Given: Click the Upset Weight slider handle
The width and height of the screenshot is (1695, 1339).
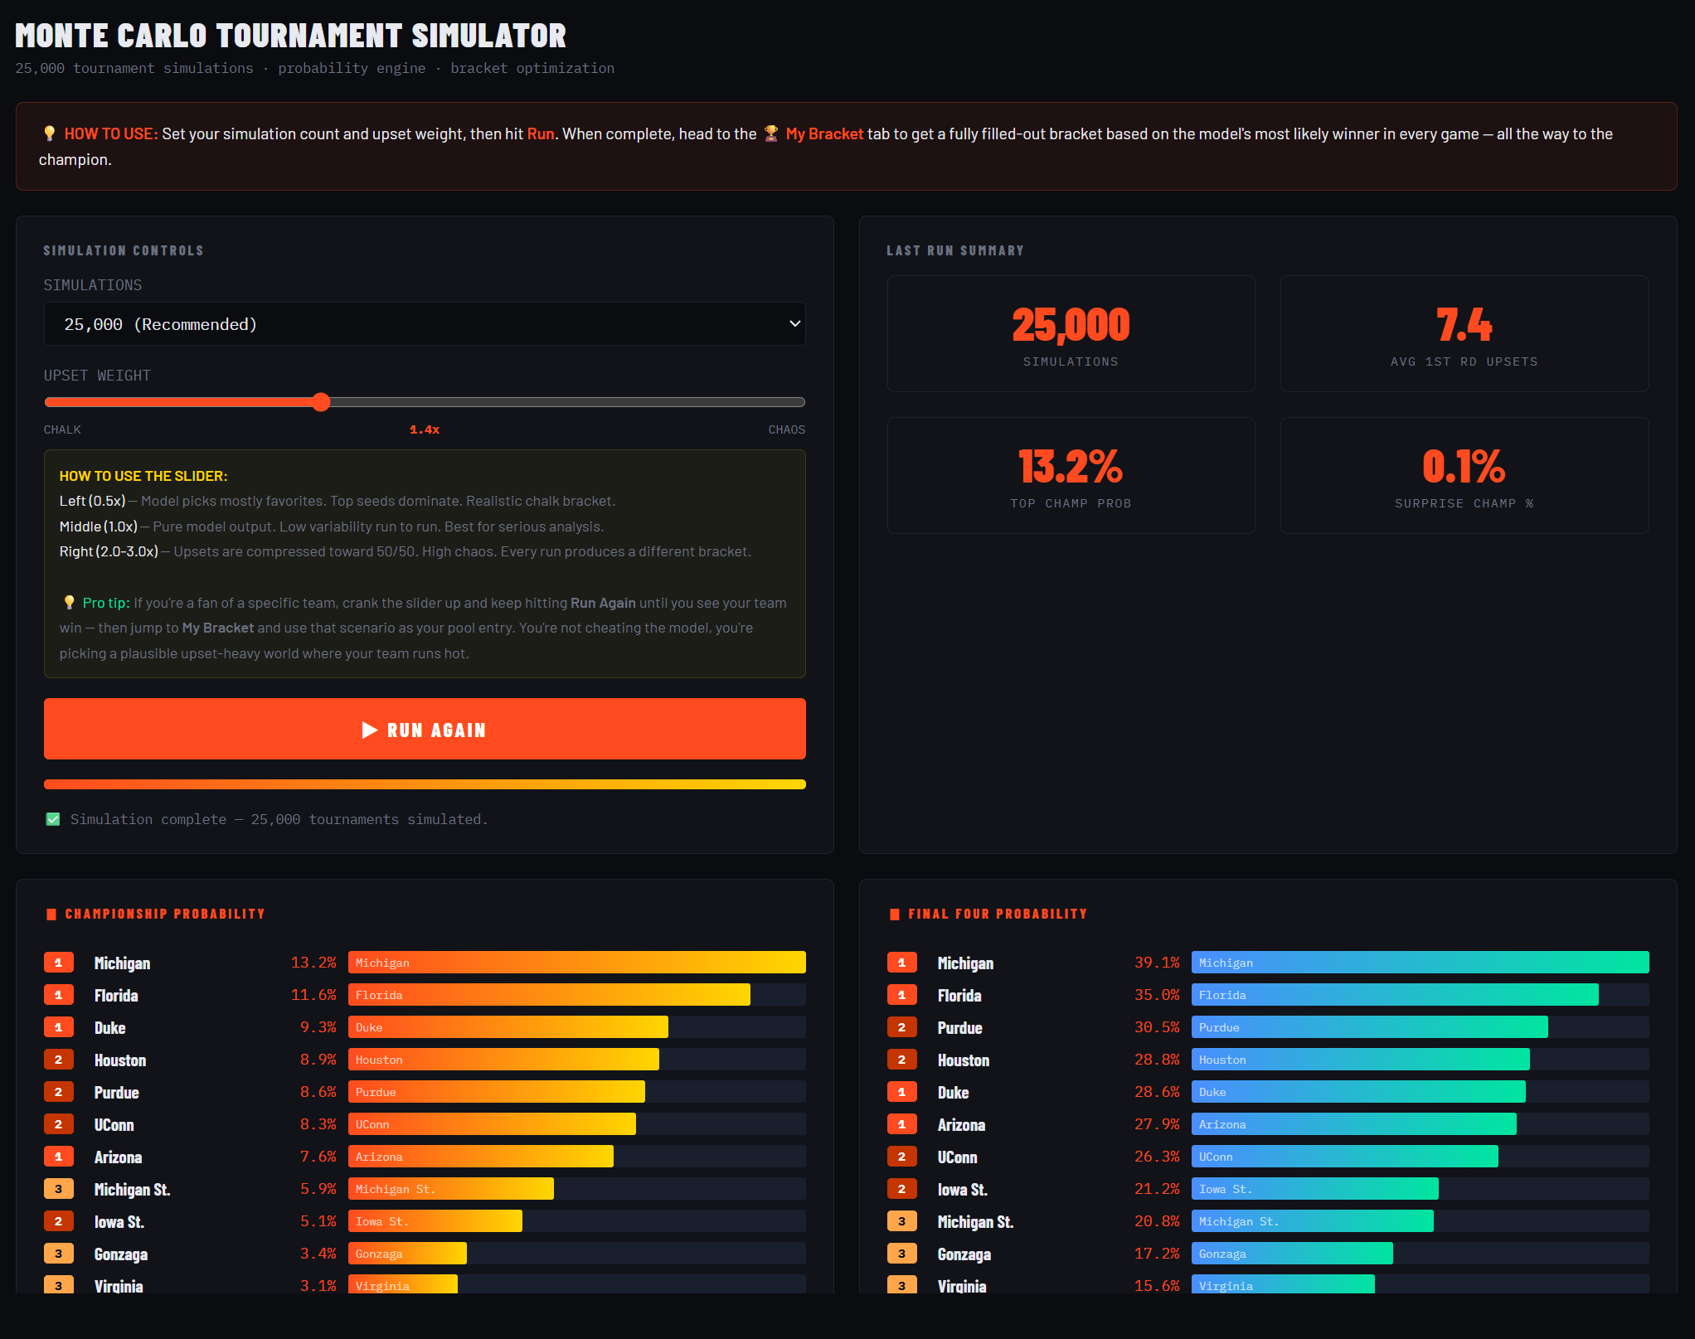Looking at the screenshot, I should click(322, 402).
